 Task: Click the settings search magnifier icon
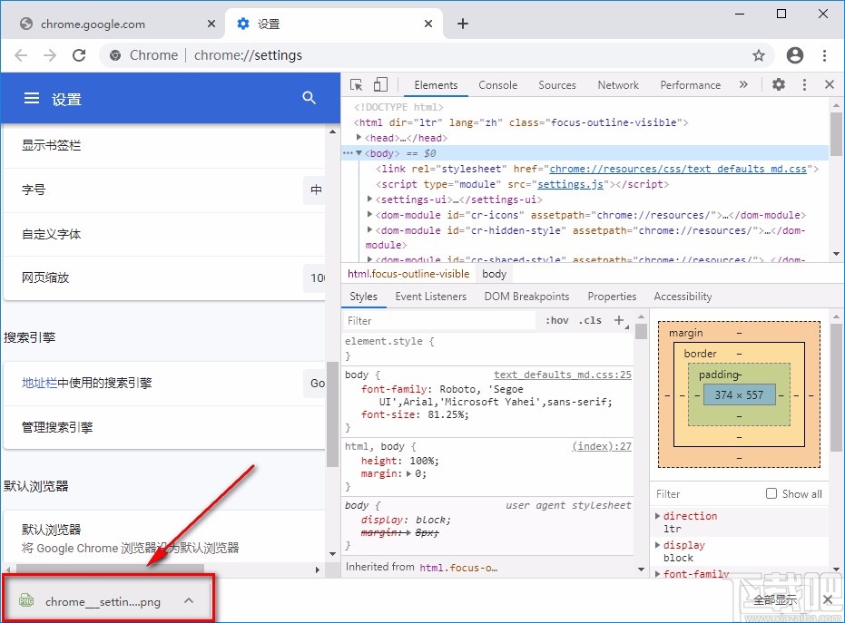pyautogui.click(x=310, y=98)
